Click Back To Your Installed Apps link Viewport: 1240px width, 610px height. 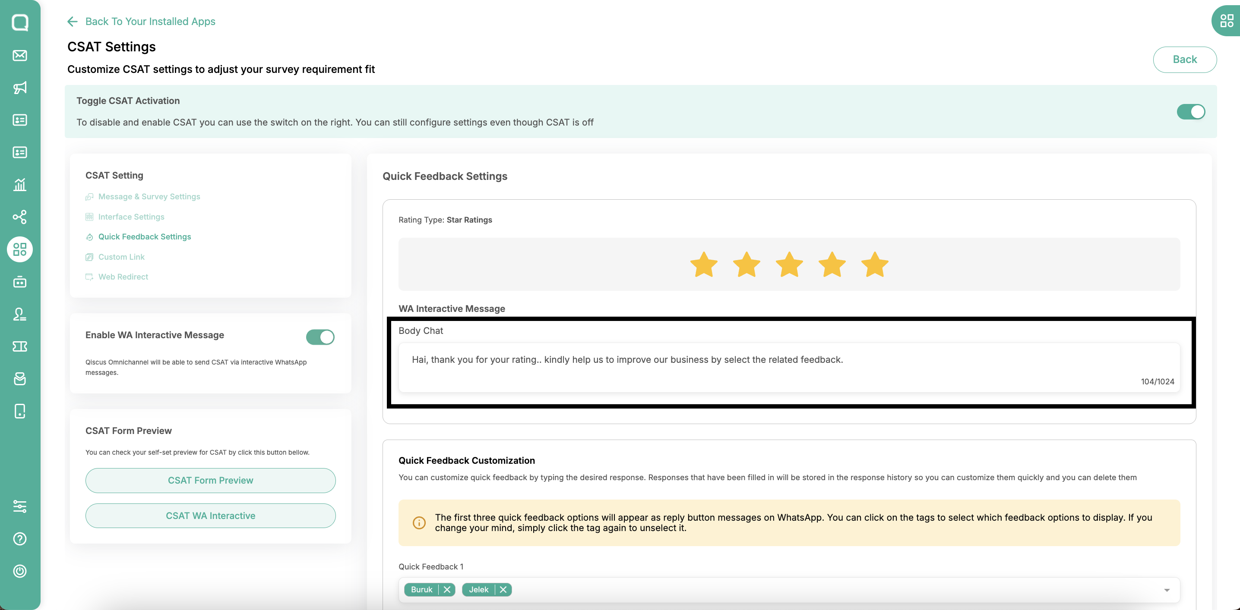point(150,21)
